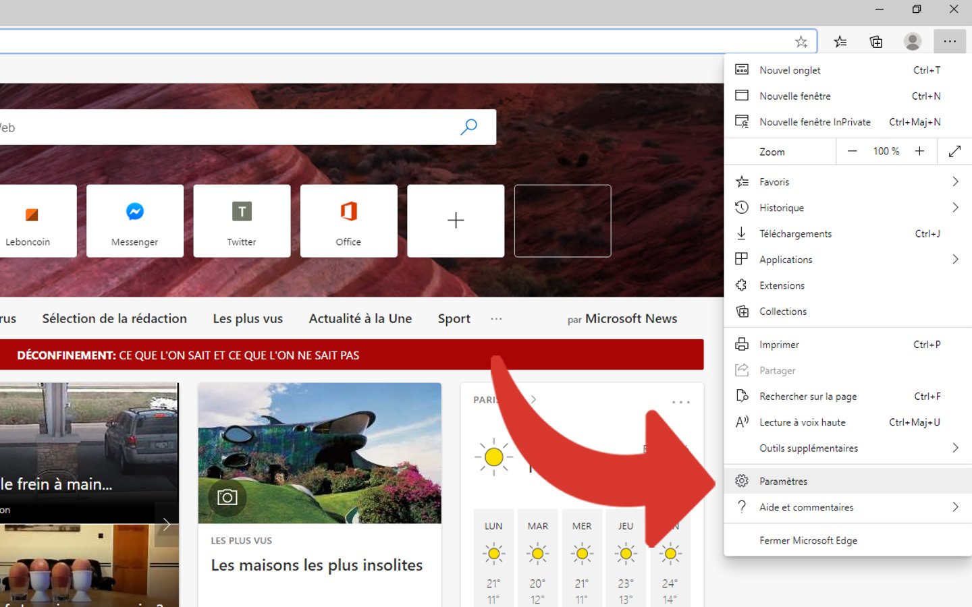Screen dimensions: 972x607
Task: Click the Microsoft News link
Action: click(x=631, y=319)
